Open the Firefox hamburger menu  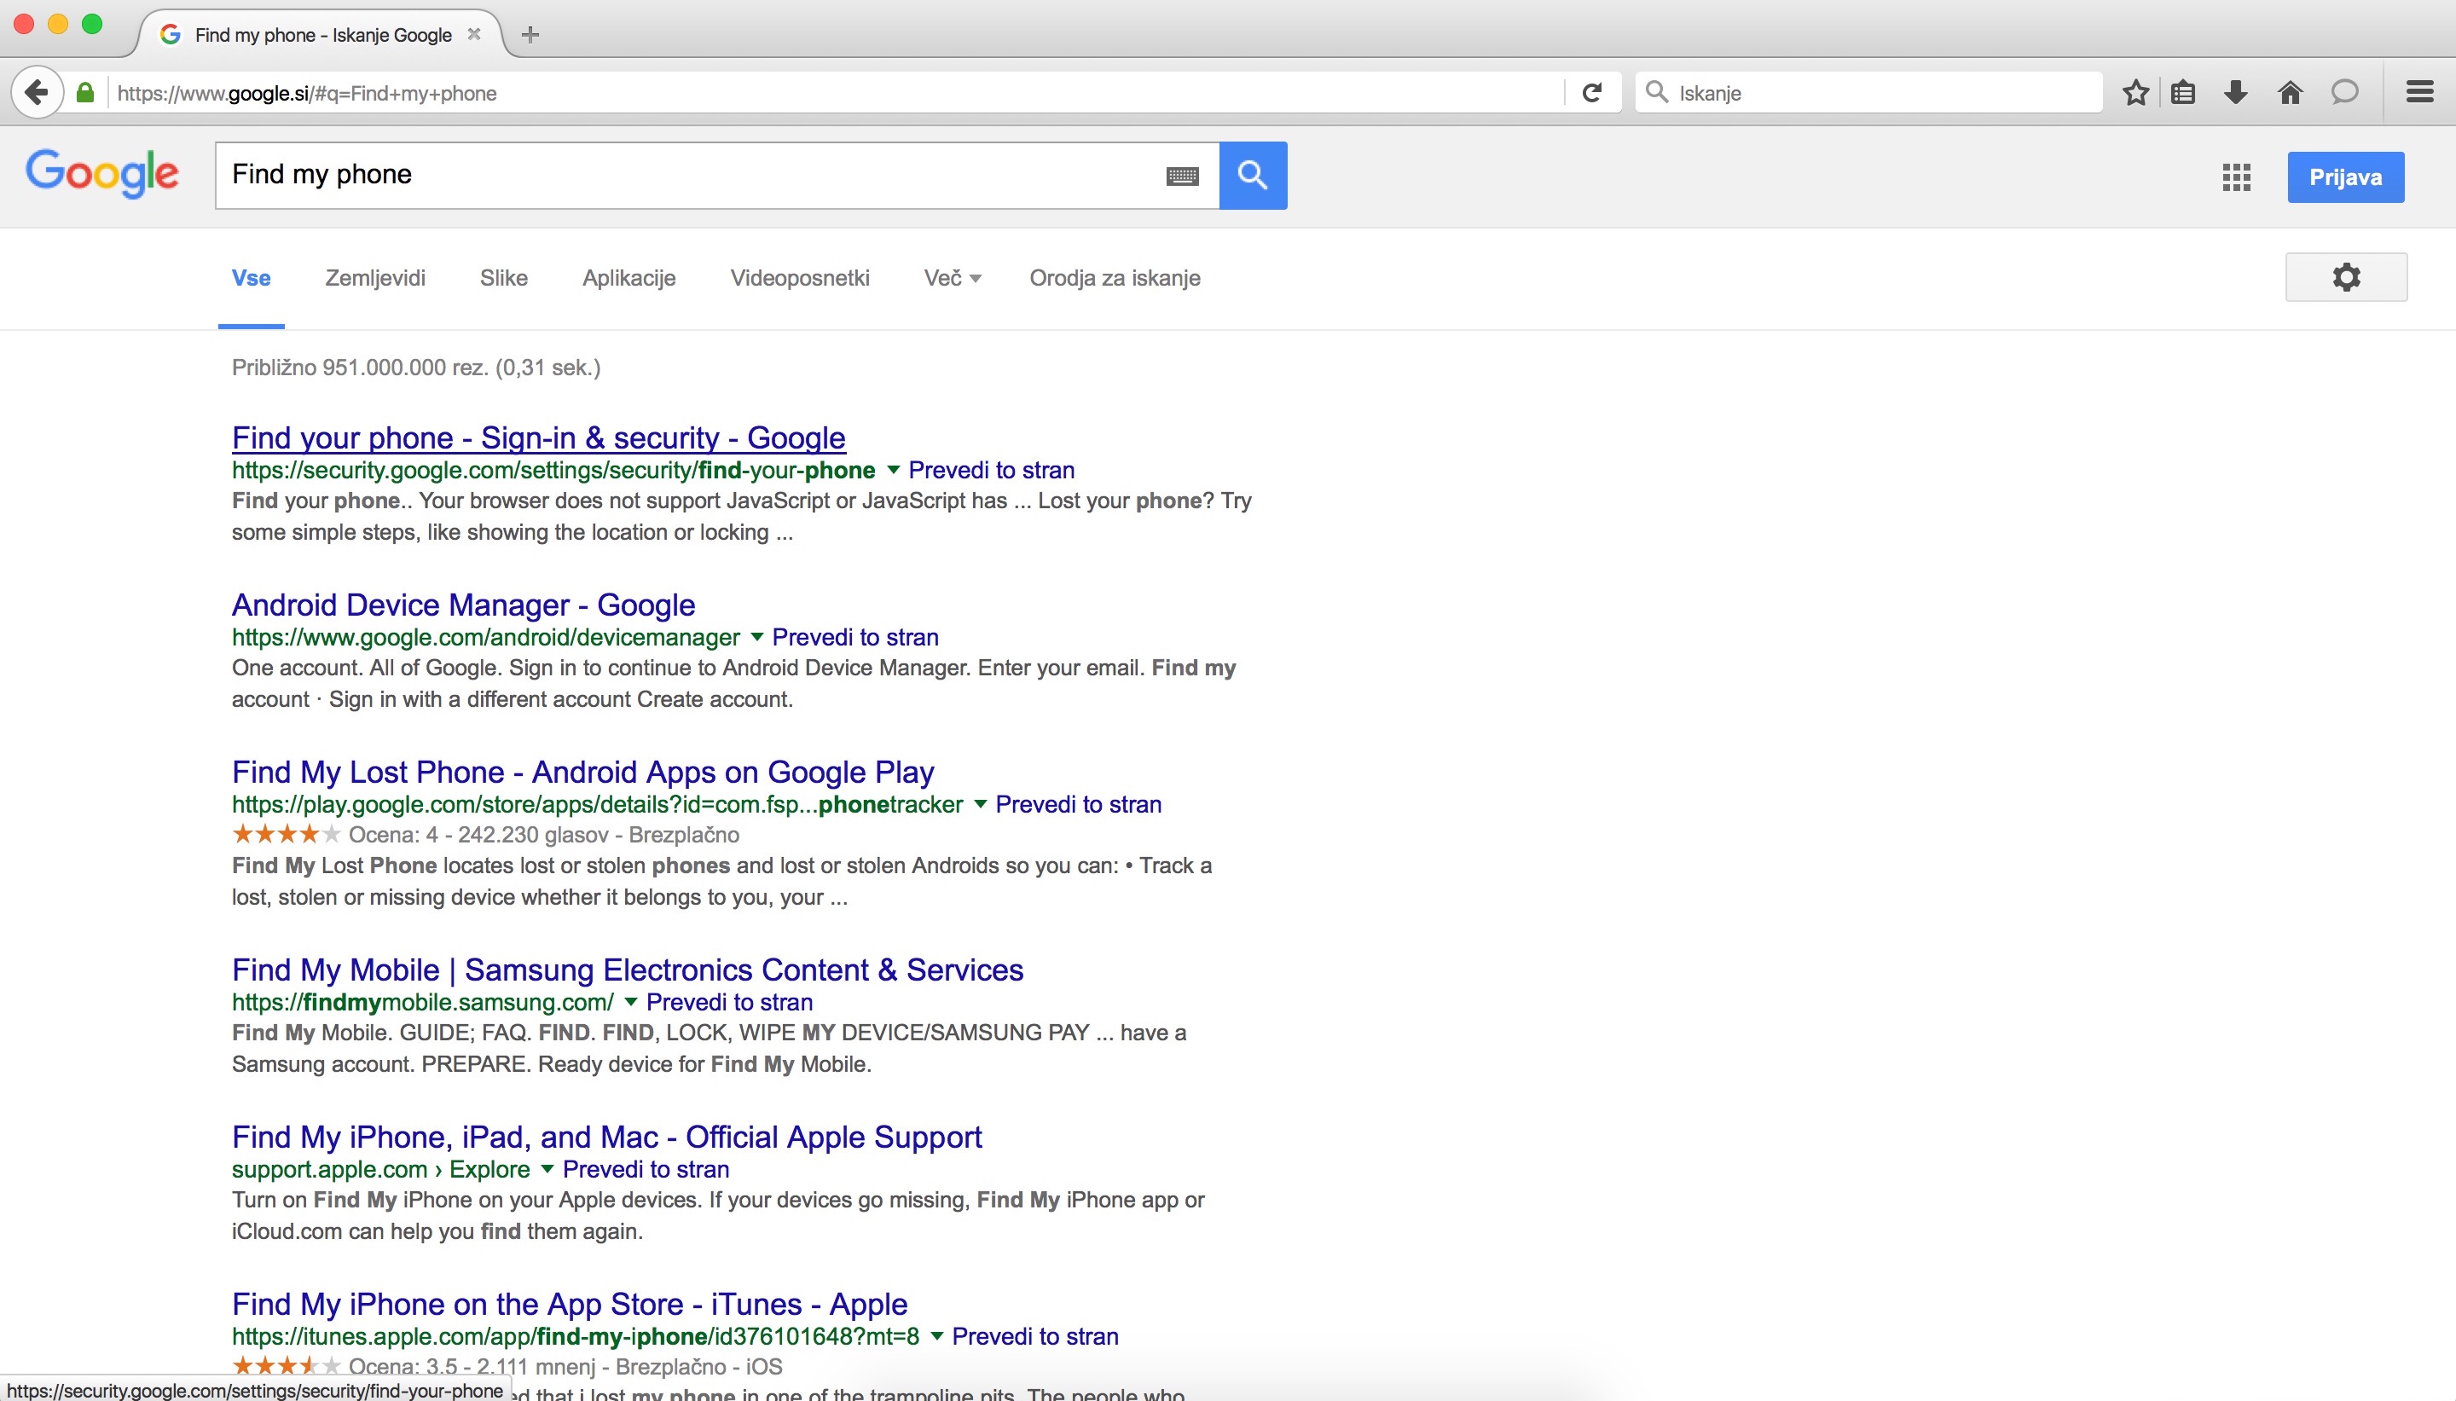[2419, 93]
